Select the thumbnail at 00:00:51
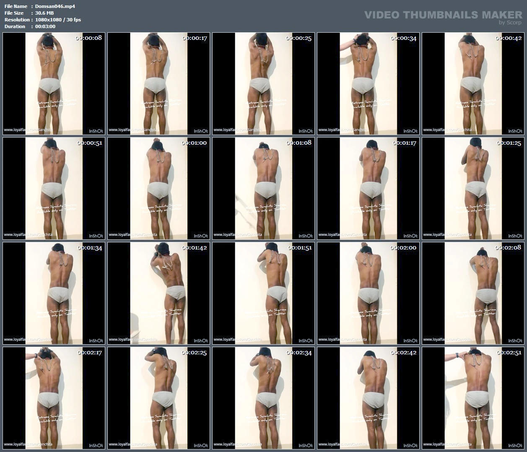Viewport: 527px width, 452px height. click(54, 188)
